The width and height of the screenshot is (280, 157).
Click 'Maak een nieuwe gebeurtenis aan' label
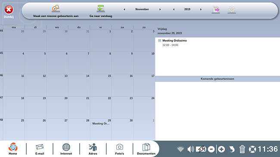coord(56,16)
